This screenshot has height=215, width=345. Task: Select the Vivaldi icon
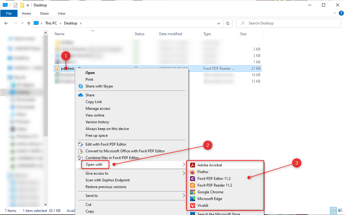coord(193,206)
